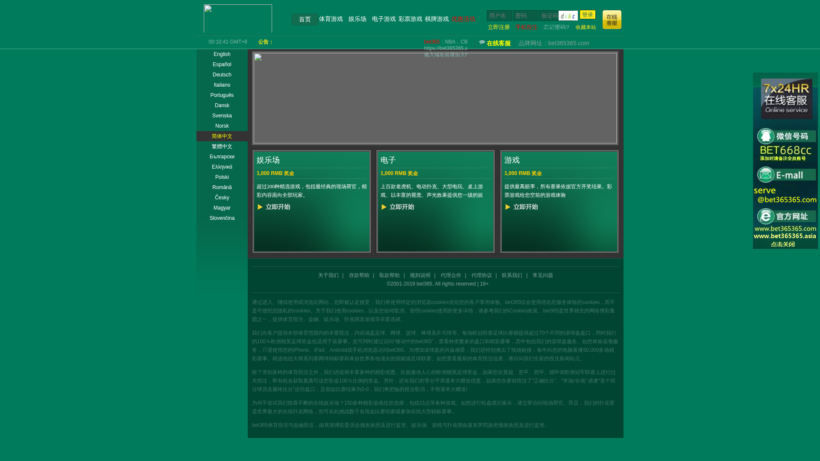The image size is (820, 461).
Task: Switch language to Svenska
Action: [x=222, y=116]
